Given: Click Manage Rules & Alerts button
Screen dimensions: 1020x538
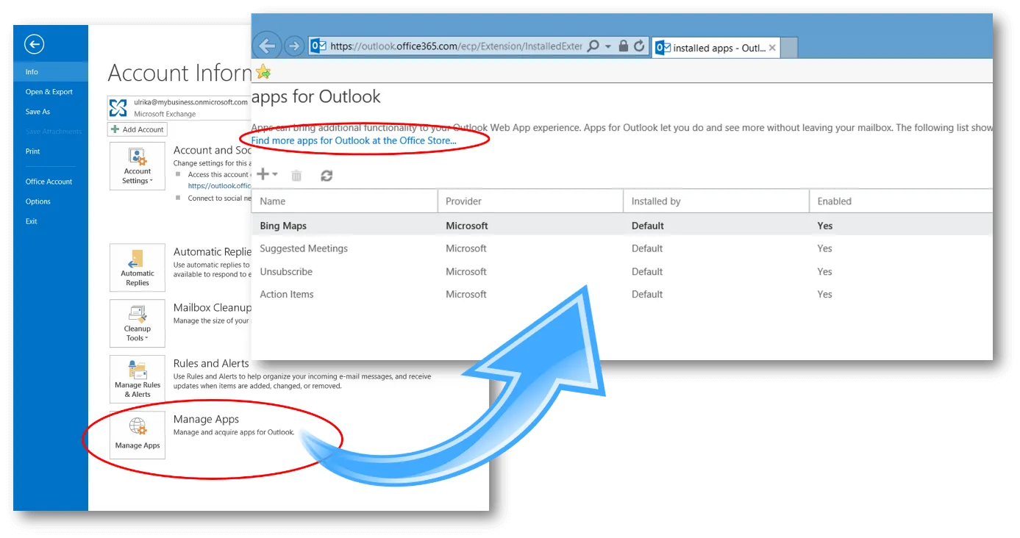Looking at the screenshot, I should (138, 379).
